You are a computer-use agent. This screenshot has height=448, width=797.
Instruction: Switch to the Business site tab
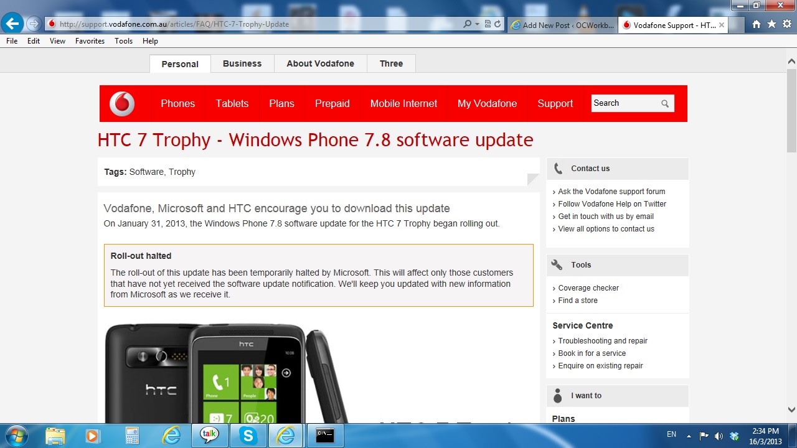(x=242, y=63)
